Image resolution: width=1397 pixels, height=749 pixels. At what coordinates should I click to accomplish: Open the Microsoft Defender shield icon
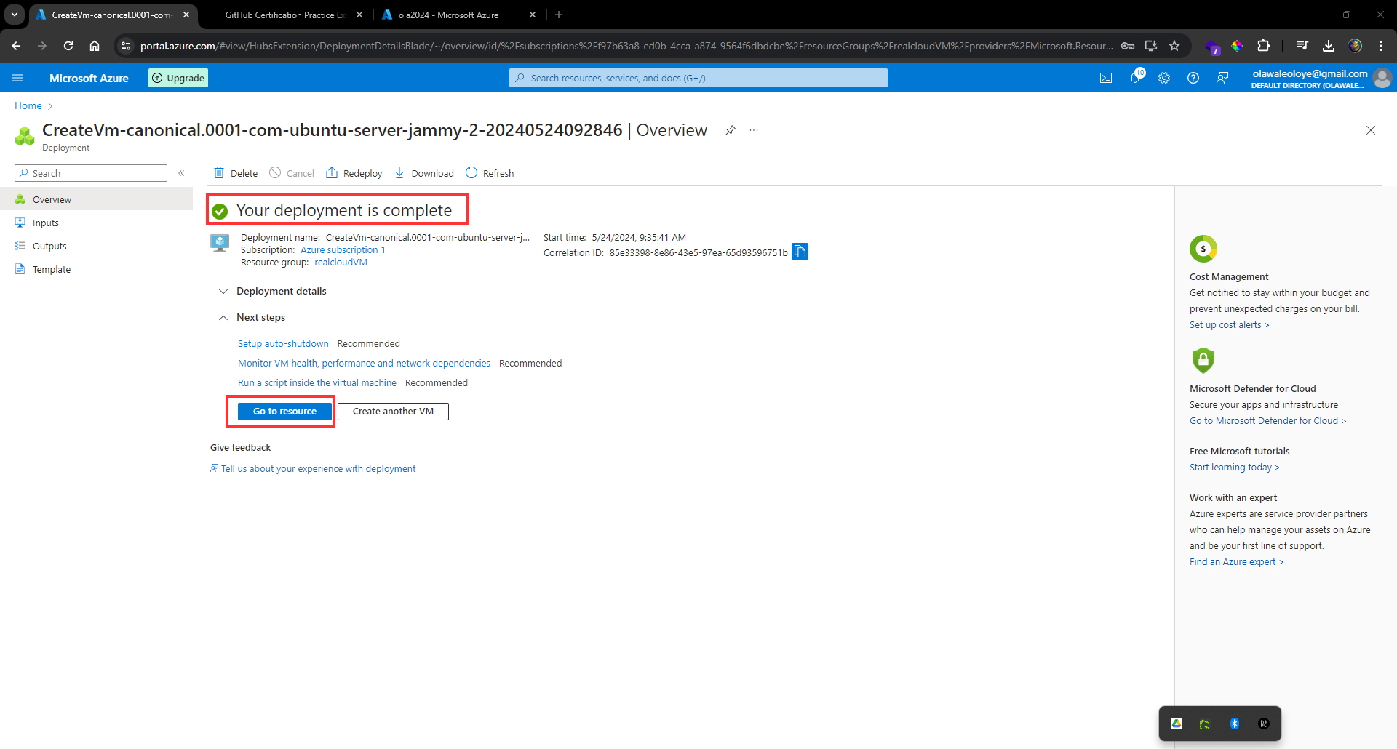1203,360
